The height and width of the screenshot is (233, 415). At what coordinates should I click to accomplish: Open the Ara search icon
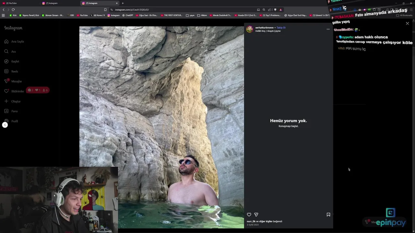[x=6, y=51]
